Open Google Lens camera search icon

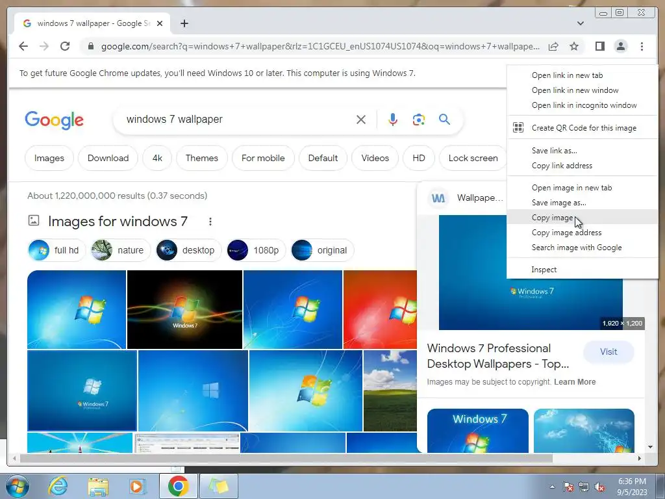tap(419, 120)
